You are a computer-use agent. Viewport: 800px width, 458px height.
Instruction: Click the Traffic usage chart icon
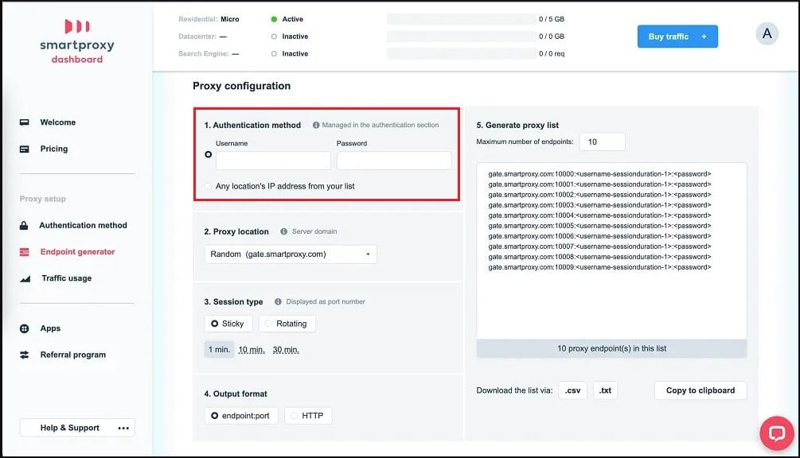click(x=25, y=278)
